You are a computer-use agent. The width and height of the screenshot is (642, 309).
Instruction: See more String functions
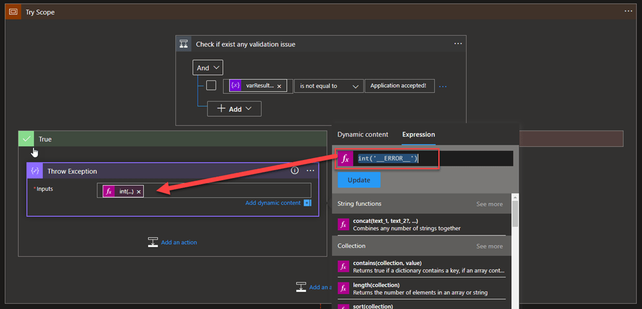(x=490, y=204)
